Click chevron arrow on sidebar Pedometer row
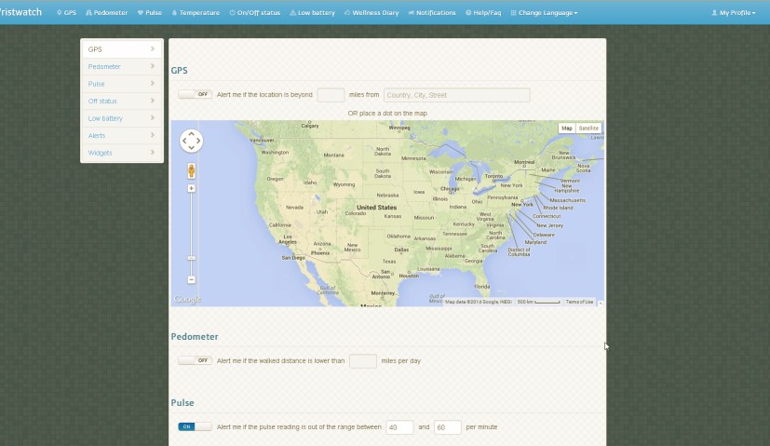 (153, 66)
